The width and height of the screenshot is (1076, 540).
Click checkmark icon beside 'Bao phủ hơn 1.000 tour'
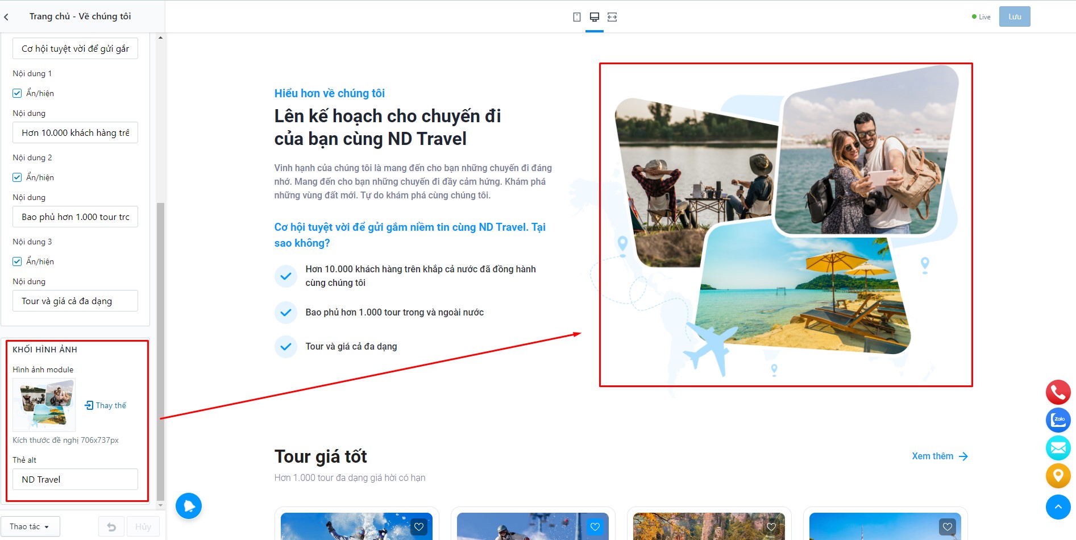pos(286,313)
